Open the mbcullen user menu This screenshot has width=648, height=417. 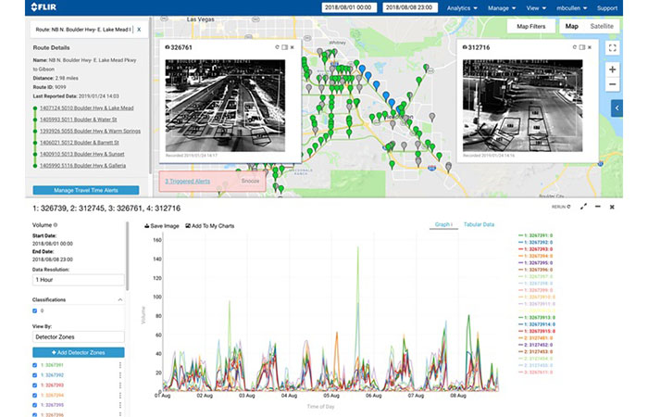[x=571, y=7]
